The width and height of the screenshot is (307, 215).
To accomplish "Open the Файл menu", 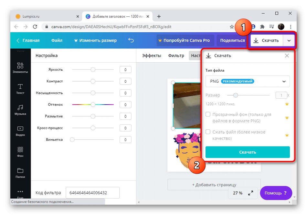I will tap(57, 40).
